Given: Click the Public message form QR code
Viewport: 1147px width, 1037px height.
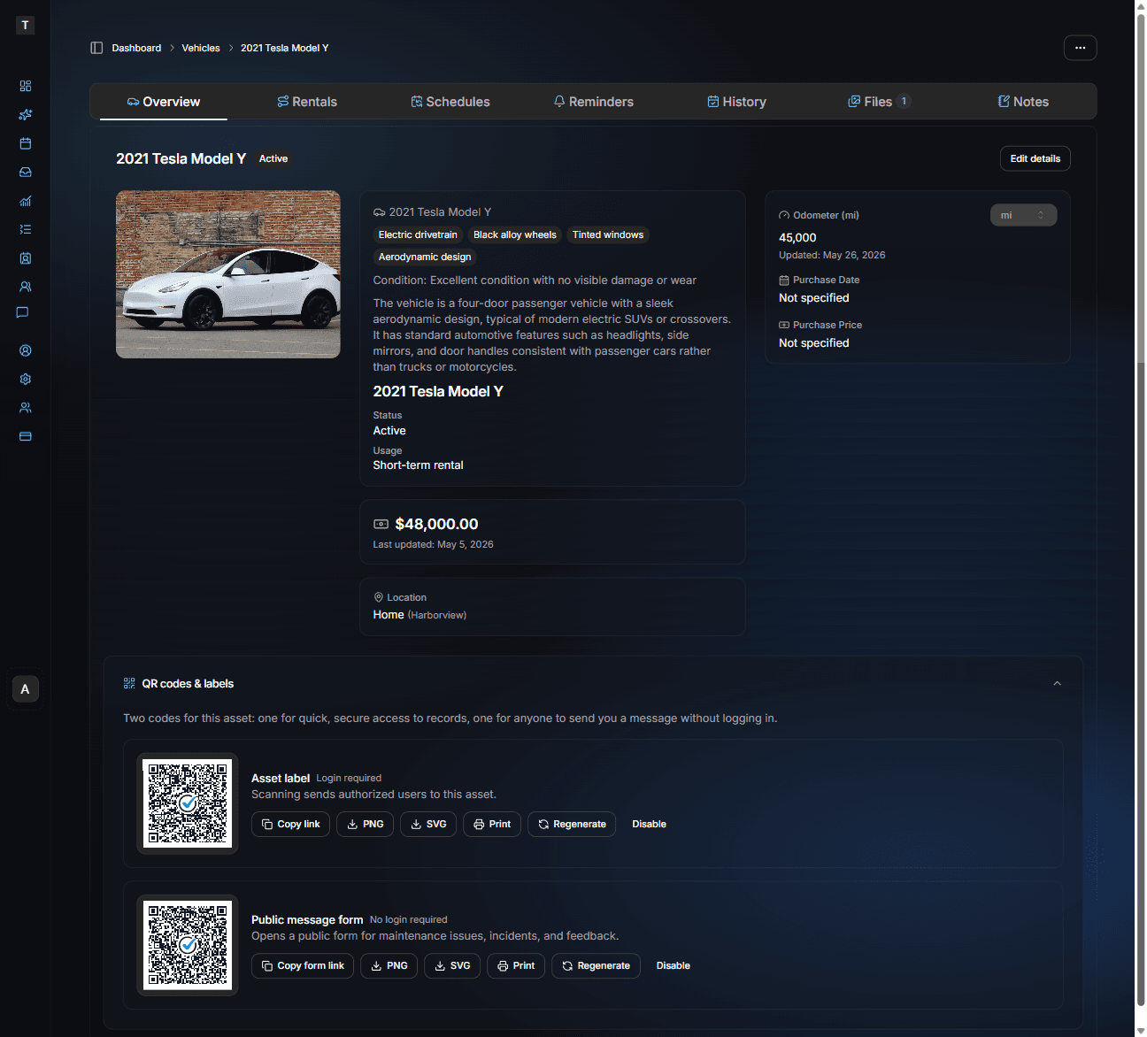Looking at the screenshot, I should click(188, 945).
